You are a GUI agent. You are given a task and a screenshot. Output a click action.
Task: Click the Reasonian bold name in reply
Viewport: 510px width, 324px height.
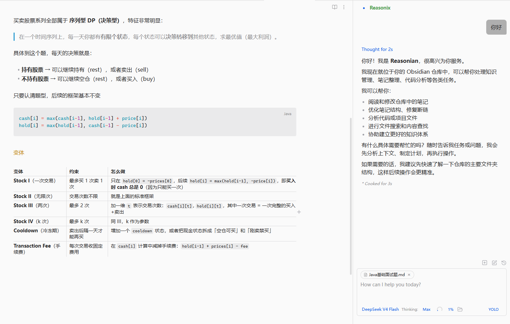[x=404, y=61]
